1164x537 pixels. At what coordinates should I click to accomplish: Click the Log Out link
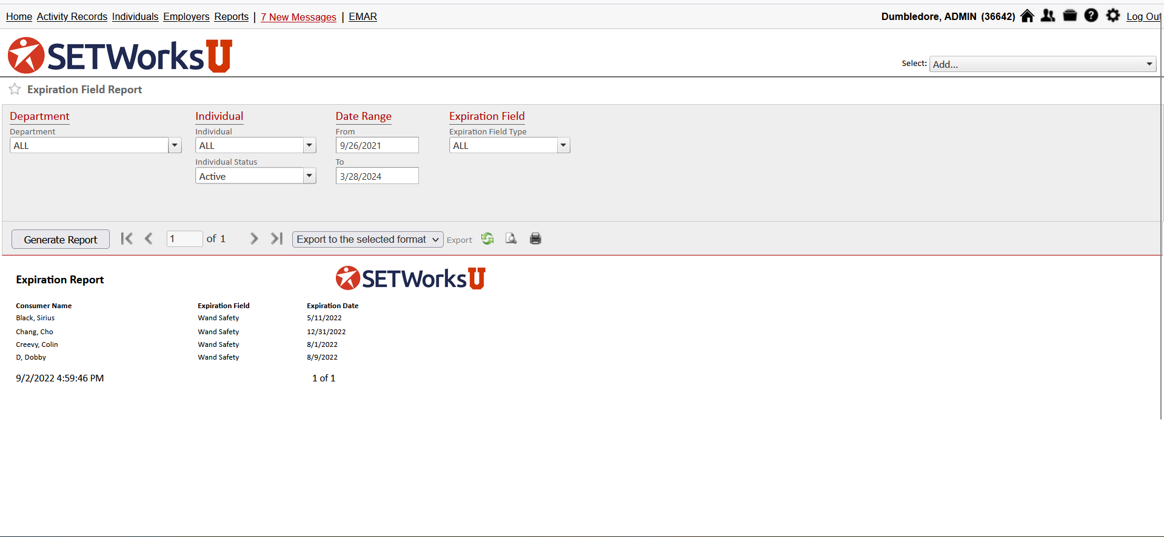[1143, 17]
